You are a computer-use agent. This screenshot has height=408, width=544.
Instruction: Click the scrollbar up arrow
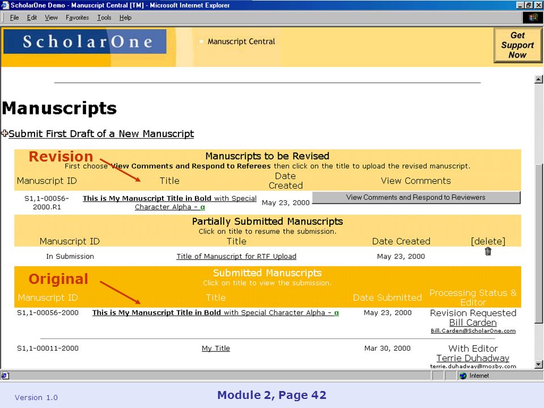pyautogui.click(x=538, y=79)
